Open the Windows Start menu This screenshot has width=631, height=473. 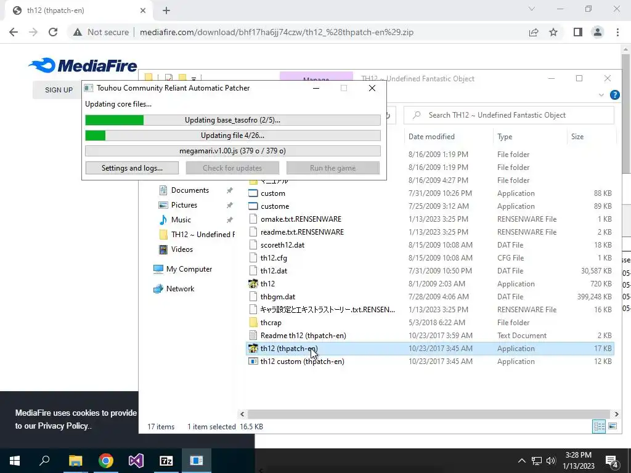pyautogui.click(x=15, y=461)
